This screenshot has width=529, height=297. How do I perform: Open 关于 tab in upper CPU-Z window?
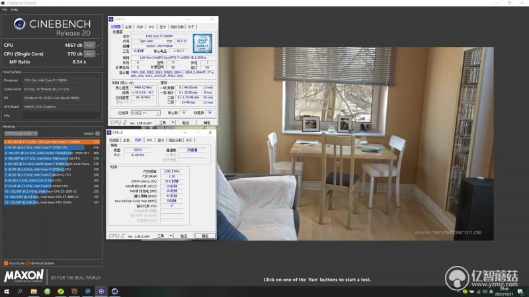pyautogui.click(x=191, y=27)
